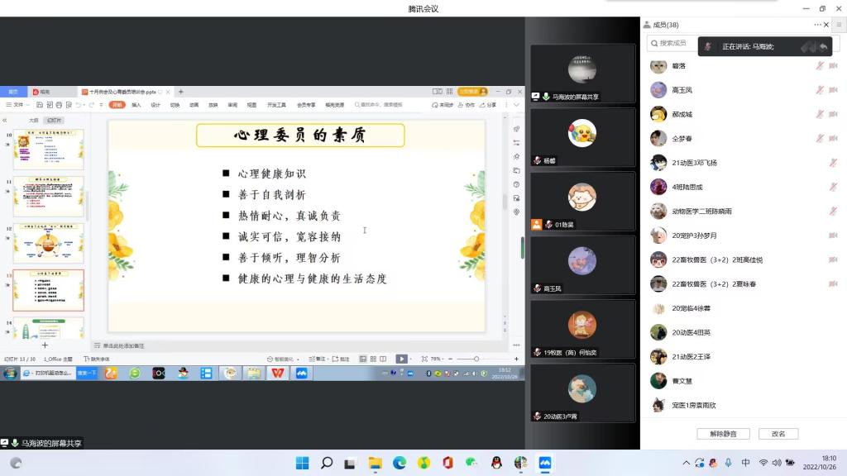Open the Microsoft Office icon in the taskbar
The width and height of the screenshot is (847, 476).
(447, 463)
